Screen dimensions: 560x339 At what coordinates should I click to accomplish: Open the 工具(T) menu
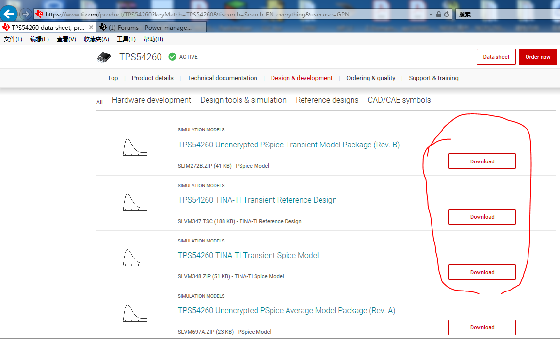126,39
